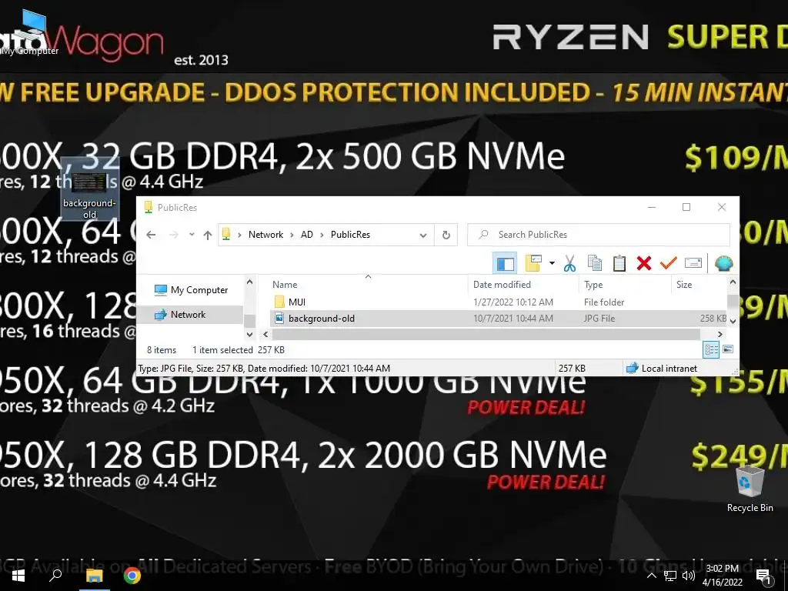Viewport: 788px width, 591px height.
Task: Click the 1/27/2022 10:12 AM date cell
Action: click(513, 302)
